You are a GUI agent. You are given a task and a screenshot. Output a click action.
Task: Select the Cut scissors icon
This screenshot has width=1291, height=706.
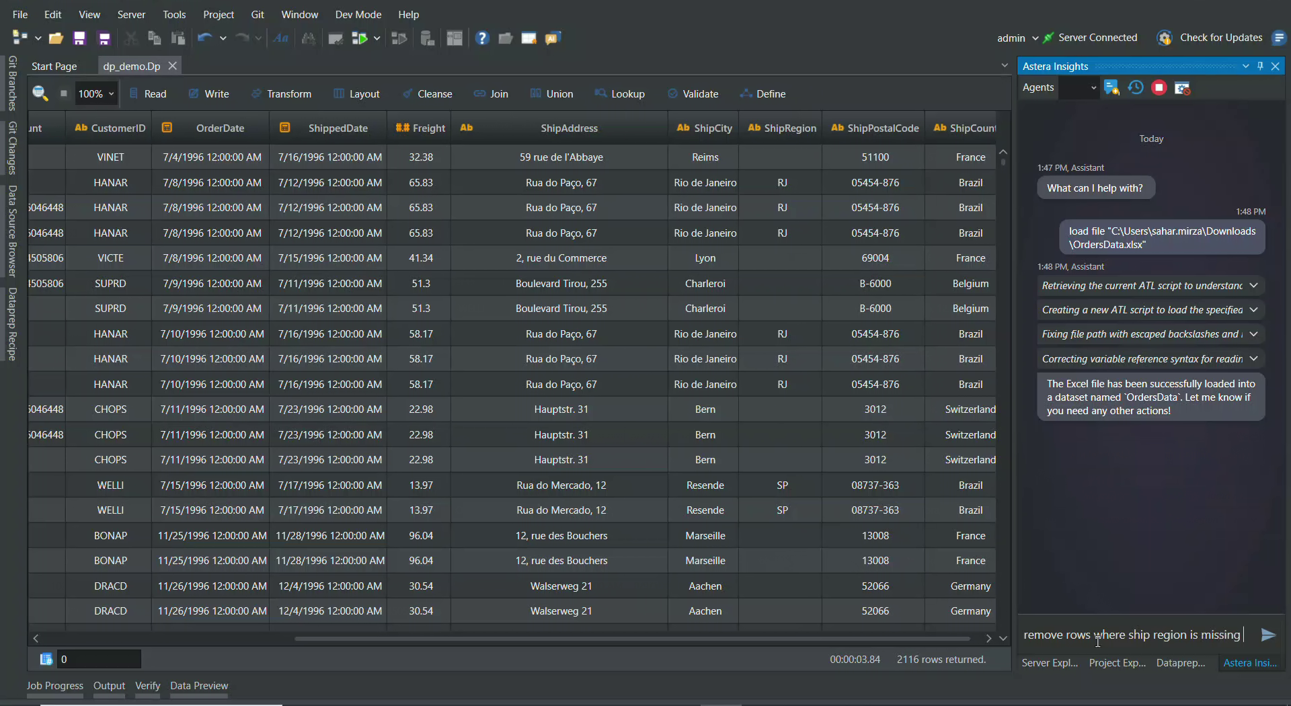130,38
